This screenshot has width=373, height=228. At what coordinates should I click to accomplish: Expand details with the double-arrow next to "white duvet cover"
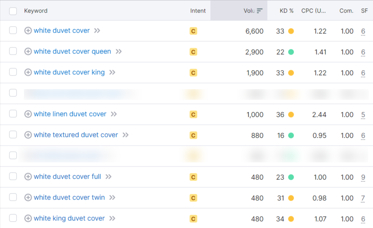tap(96, 31)
